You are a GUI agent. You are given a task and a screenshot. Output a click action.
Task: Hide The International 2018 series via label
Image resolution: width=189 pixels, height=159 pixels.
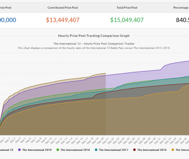pos(75,150)
